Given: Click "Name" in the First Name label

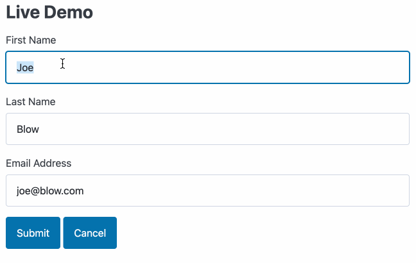Looking at the screenshot, I should click(x=42, y=40).
